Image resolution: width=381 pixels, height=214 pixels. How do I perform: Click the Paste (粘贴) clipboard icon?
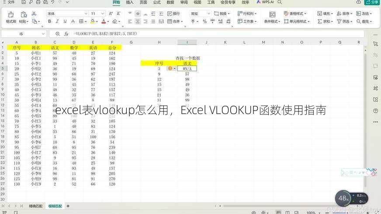tap(24, 14)
